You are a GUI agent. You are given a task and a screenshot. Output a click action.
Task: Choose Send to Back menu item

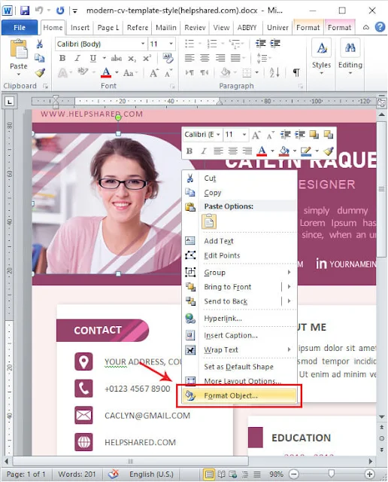tap(226, 301)
